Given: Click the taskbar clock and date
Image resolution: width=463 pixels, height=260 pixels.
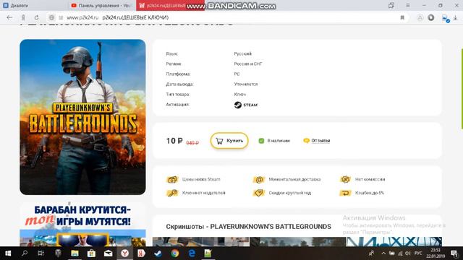Looking at the screenshot, I should coord(436,253).
